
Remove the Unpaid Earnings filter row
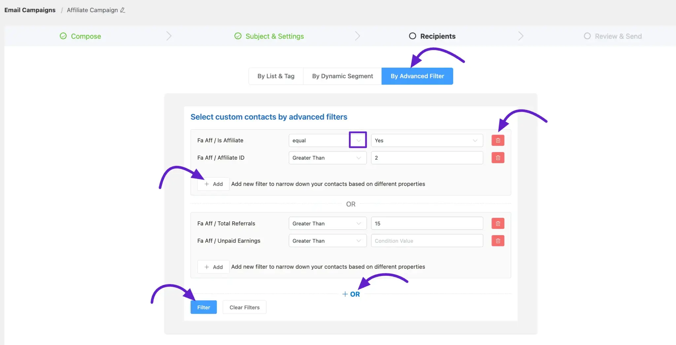[x=498, y=241]
